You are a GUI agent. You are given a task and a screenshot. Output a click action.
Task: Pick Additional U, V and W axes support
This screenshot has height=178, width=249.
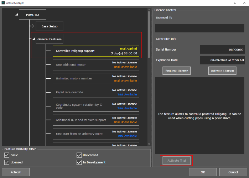96,120
